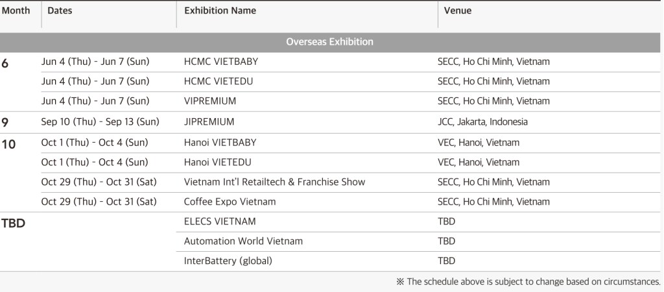Click the HCMC VIETBABY exhibition name
664x292 pixels.
tap(222, 62)
